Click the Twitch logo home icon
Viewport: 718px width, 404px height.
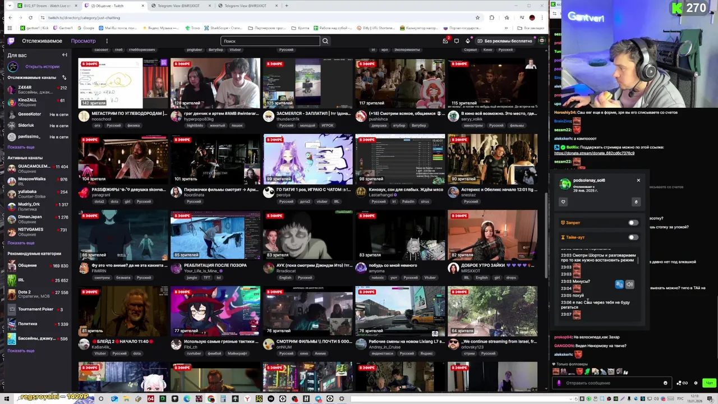click(x=11, y=40)
